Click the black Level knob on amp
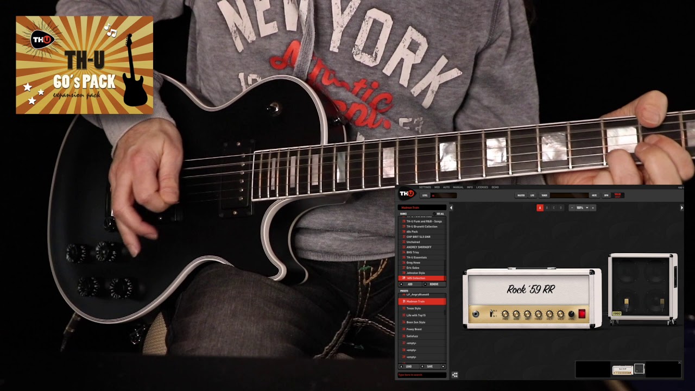Viewport: 695px width, 391px height. [x=571, y=314]
